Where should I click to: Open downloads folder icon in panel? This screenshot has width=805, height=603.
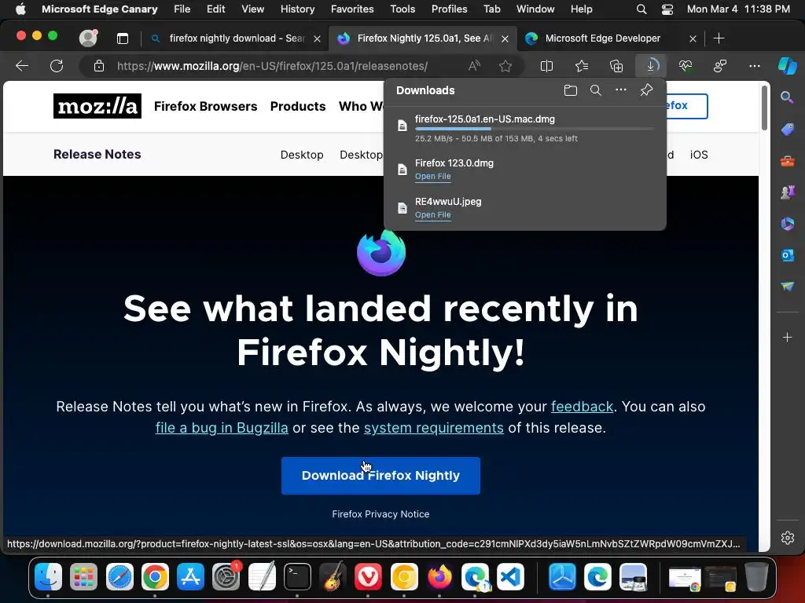click(x=571, y=90)
